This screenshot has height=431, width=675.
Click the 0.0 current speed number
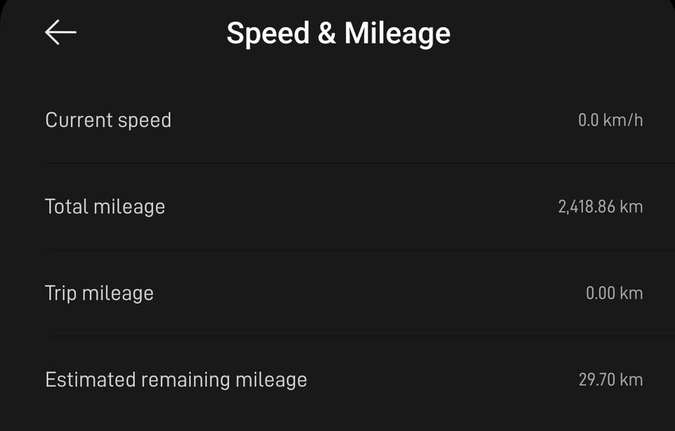pos(588,120)
